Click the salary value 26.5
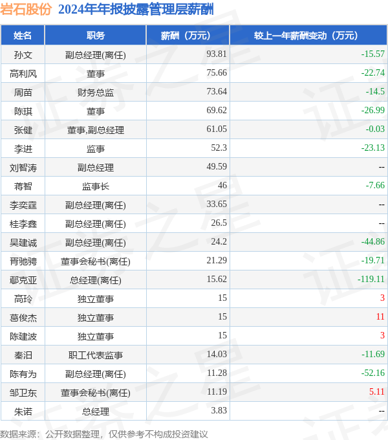This screenshot has height=440, width=388. tap(219, 223)
